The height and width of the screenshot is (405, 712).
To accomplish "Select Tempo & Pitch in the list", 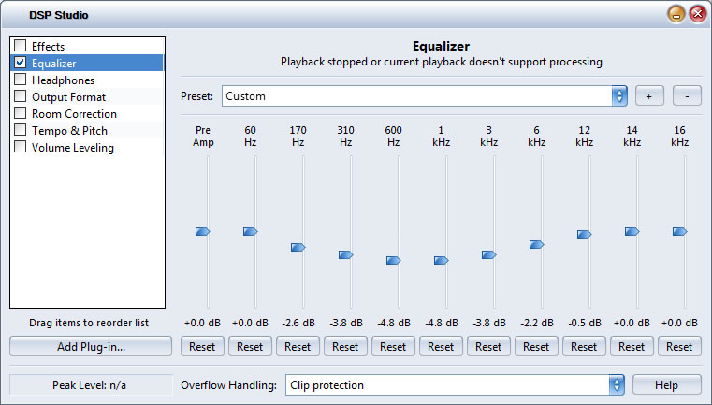I will 69,130.
